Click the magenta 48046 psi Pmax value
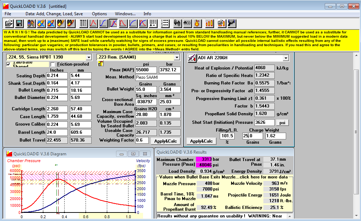 pyautogui.click(x=204, y=165)
